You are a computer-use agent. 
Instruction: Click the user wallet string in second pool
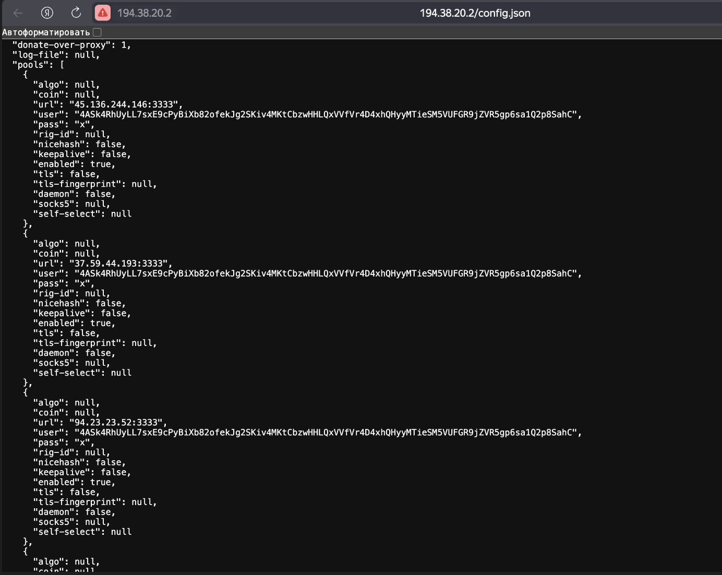[328, 273]
